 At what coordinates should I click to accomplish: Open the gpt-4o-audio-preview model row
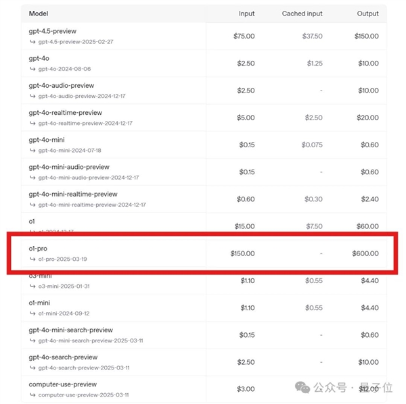tap(204, 91)
